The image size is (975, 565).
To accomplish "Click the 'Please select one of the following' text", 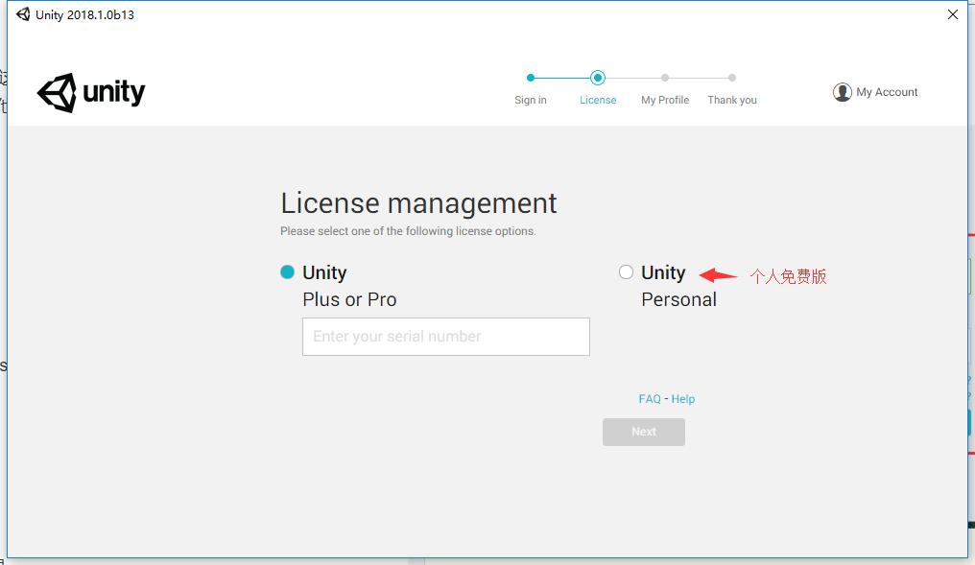I will 407,231.
